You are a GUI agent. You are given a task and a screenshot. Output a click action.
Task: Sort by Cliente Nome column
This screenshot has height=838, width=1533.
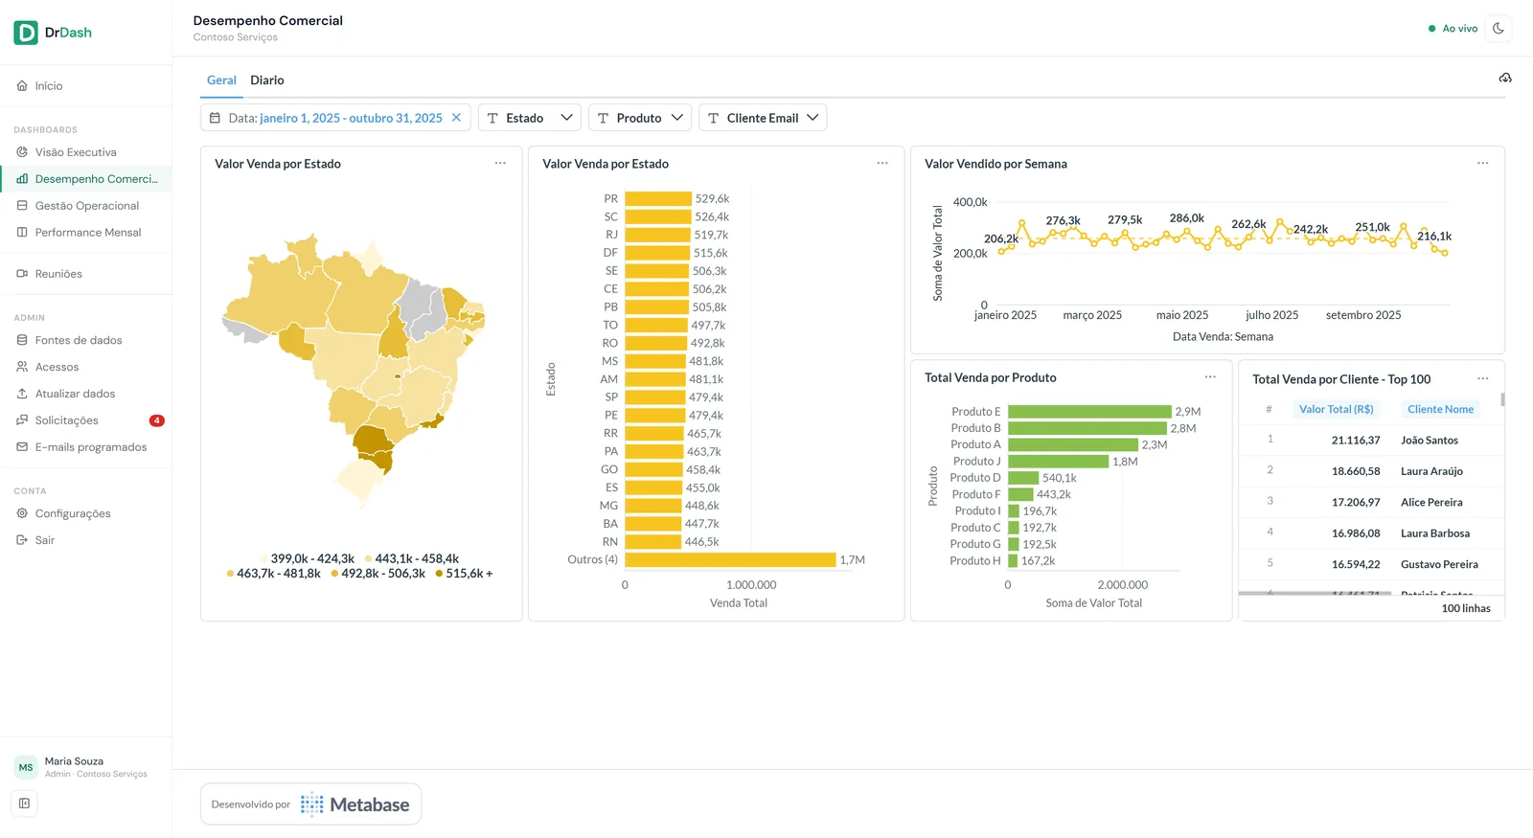(1441, 410)
